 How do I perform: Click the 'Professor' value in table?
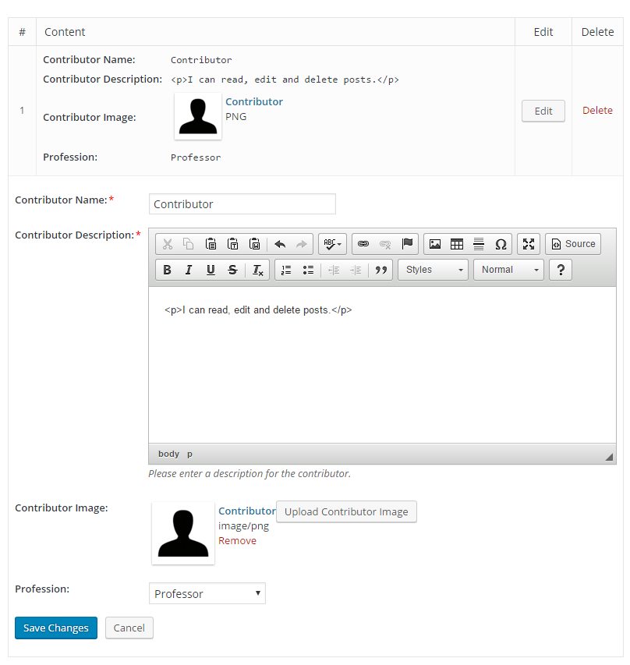point(196,157)
